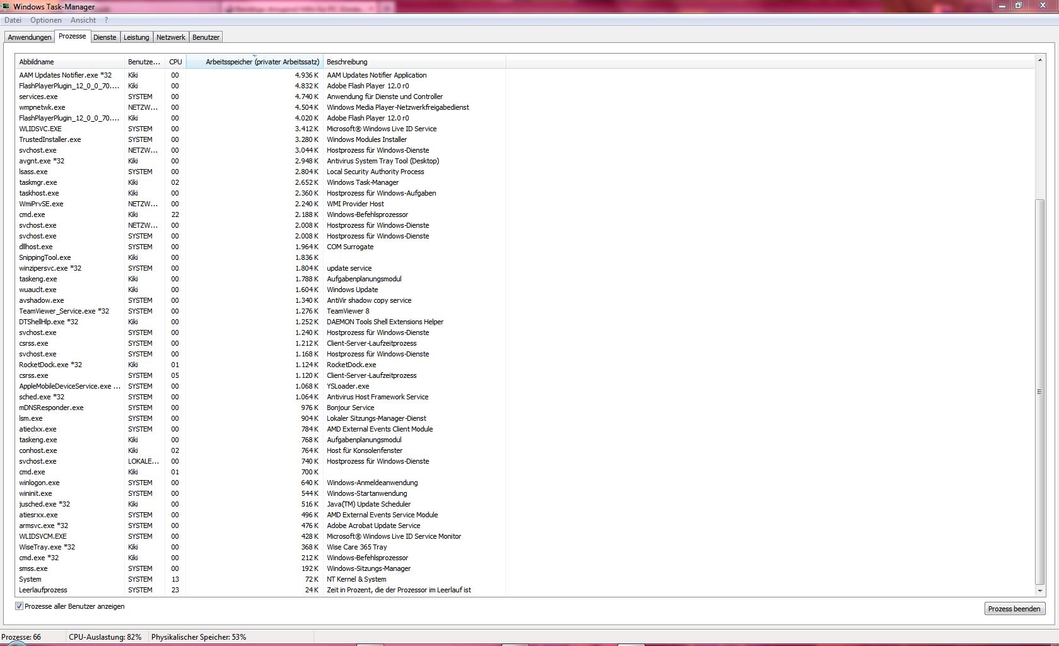This screenshot has width=1059, height=646.
Task: Open the Optionen menu
Action: pos(46,20)
